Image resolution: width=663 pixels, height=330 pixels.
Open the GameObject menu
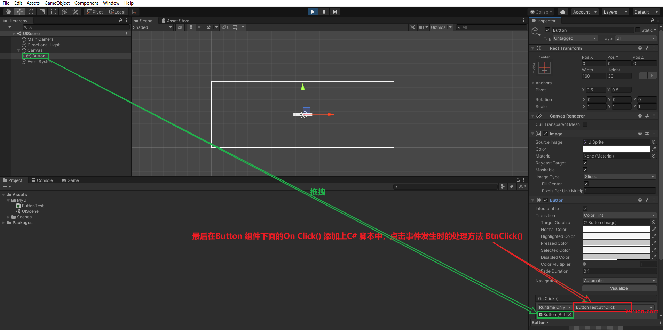click(57, 3)
